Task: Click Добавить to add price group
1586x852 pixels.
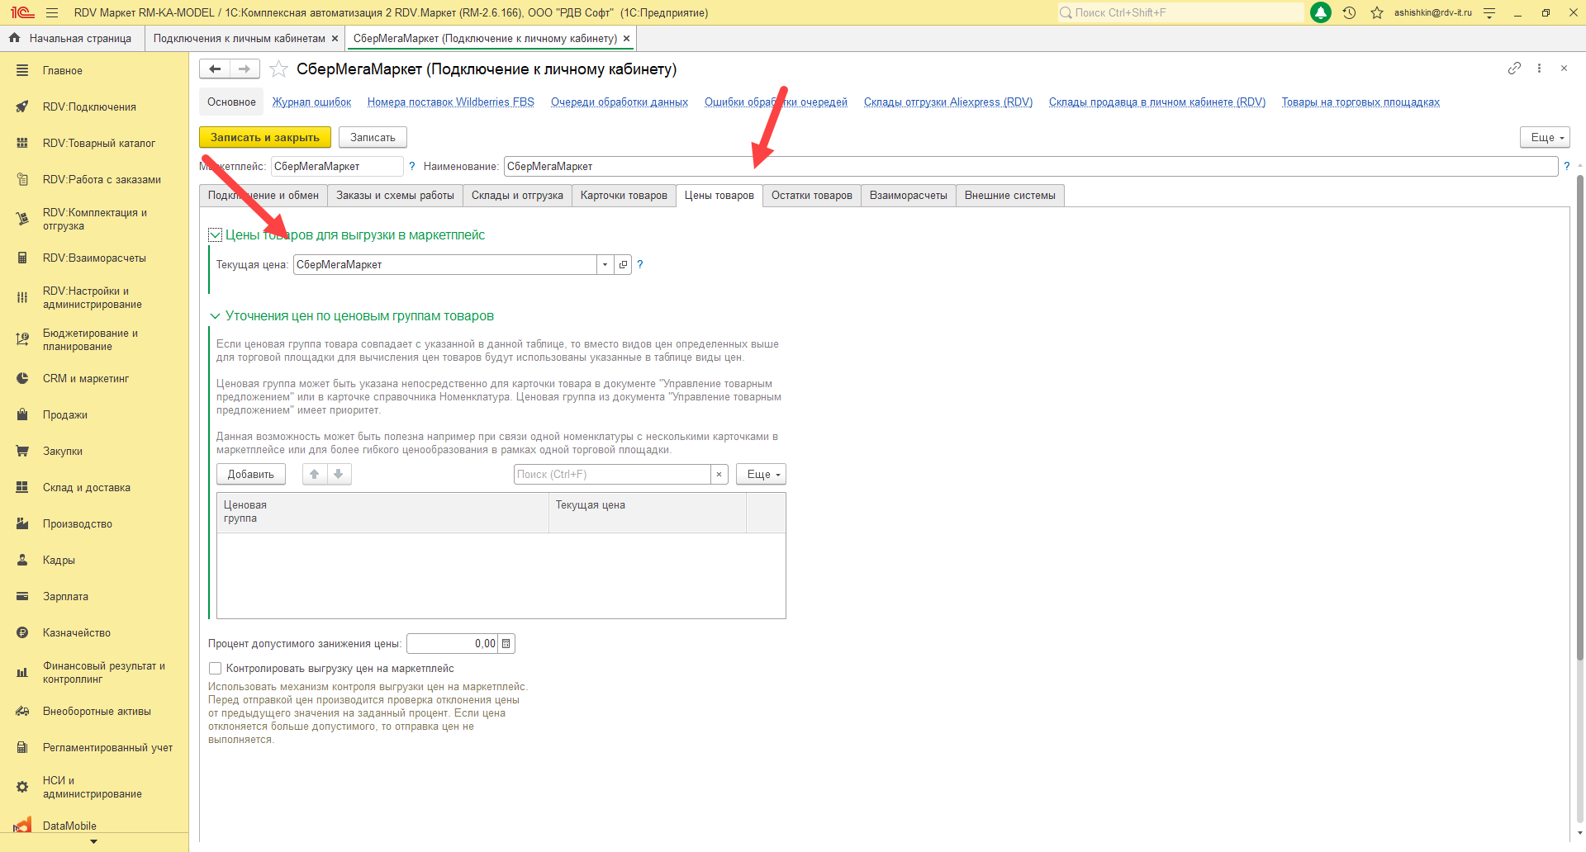Action: tap(251, 474)
